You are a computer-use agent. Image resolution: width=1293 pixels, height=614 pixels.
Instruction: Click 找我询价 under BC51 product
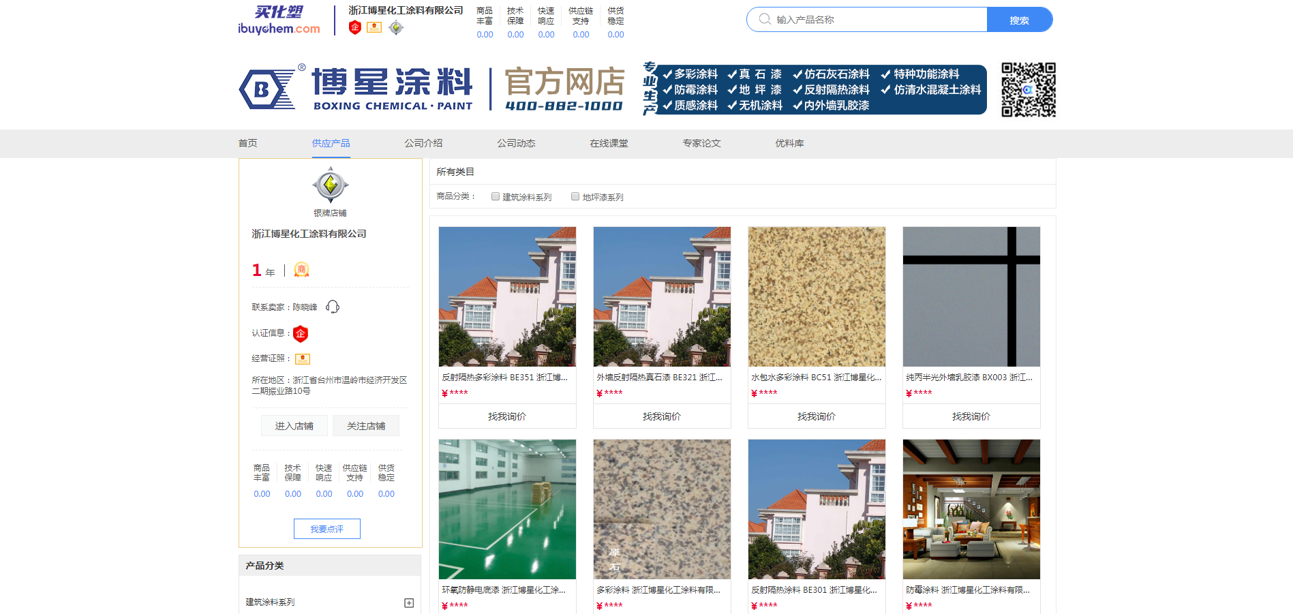tap(817, 416)
